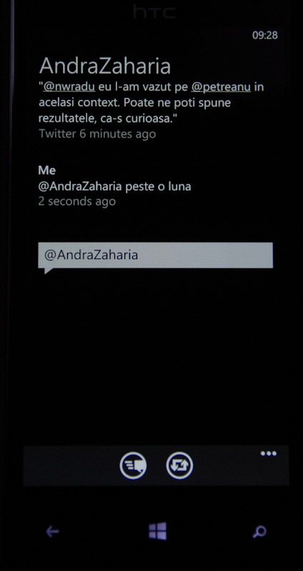Tap speech bubble tail of comment box
The height and width of the screenshot is (571, 303).
click(x=48, y=271)
